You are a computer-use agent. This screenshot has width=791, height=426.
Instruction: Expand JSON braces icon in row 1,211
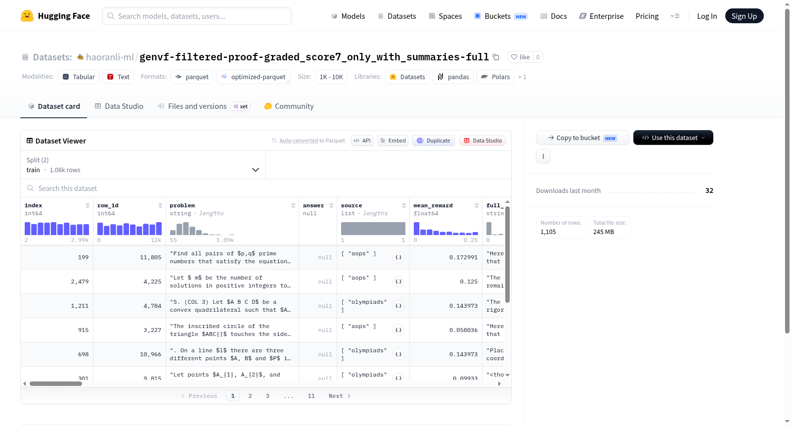[398, 306]
